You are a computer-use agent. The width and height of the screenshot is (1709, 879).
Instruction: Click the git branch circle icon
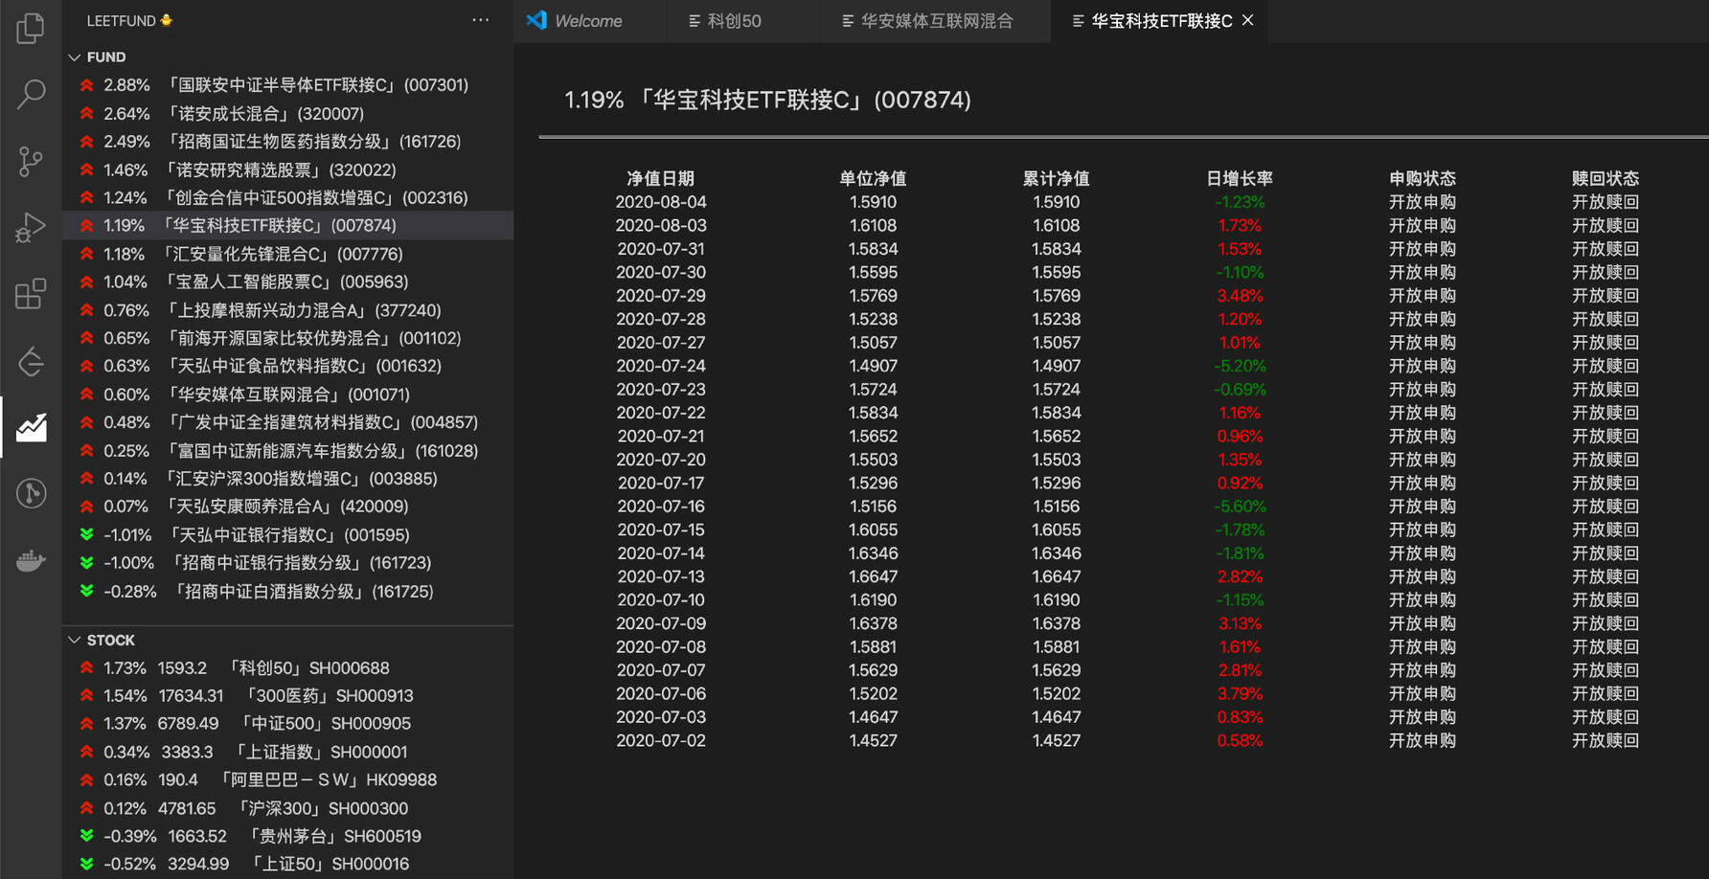31,493
